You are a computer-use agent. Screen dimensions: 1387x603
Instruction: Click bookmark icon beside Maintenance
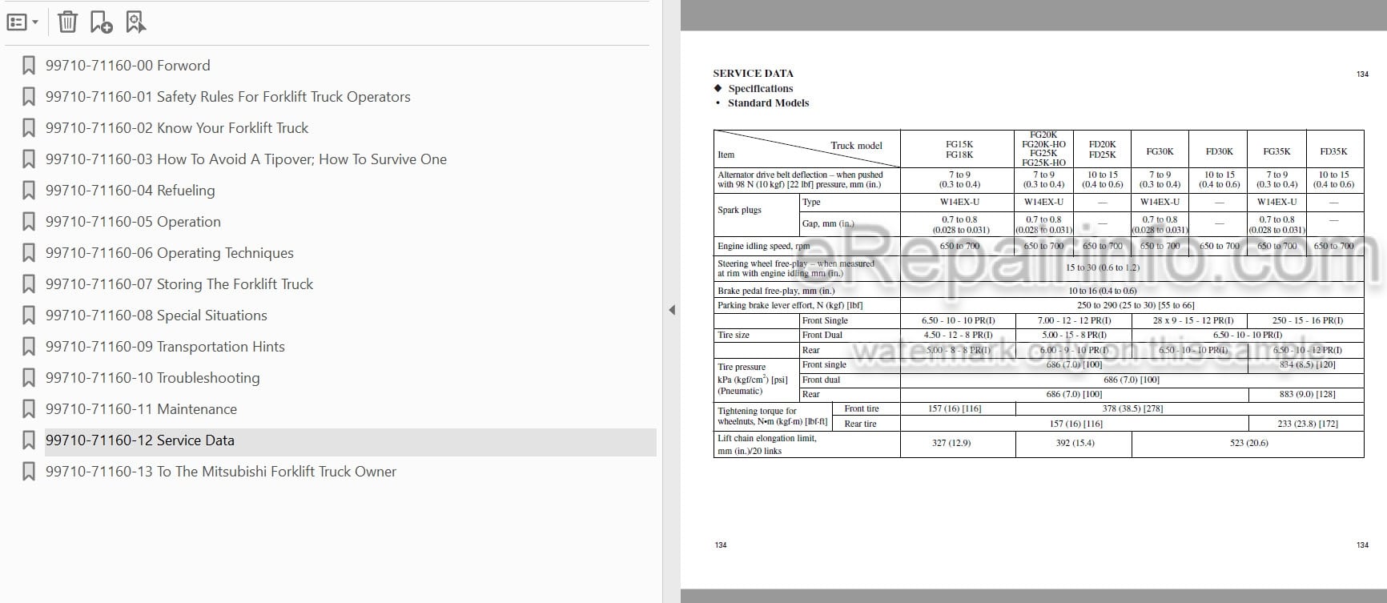click(x=29, y=409)
